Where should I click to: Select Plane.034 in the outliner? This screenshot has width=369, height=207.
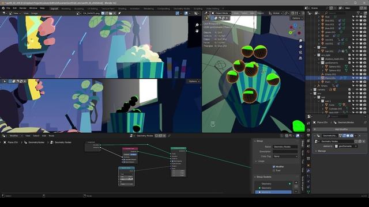(x=330, y=78)
